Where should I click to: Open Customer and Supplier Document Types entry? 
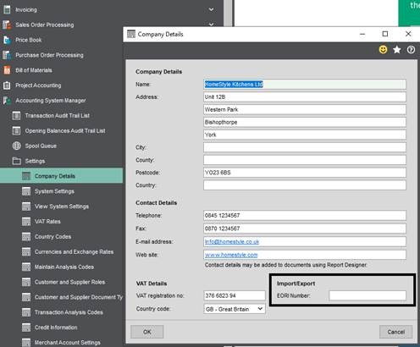click(61, 297)
